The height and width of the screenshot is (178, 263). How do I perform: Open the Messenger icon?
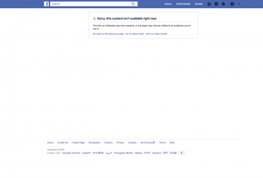216,4
